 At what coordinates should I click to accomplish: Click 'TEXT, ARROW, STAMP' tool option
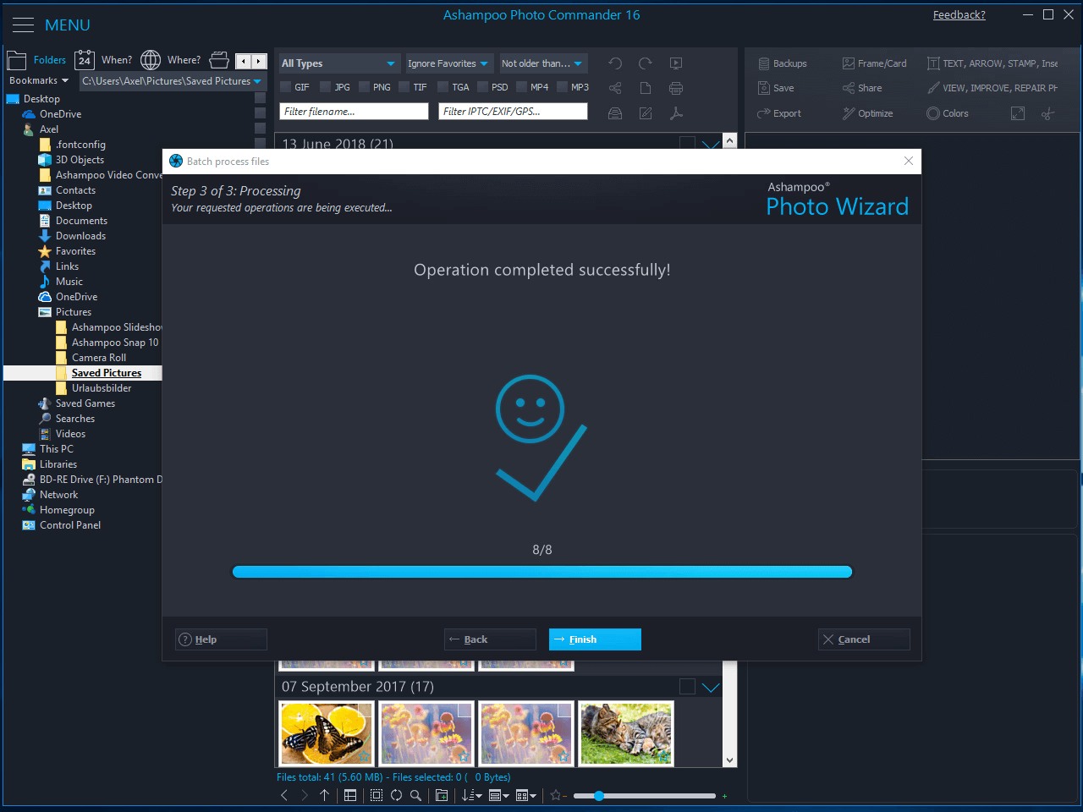pos(992,63)
